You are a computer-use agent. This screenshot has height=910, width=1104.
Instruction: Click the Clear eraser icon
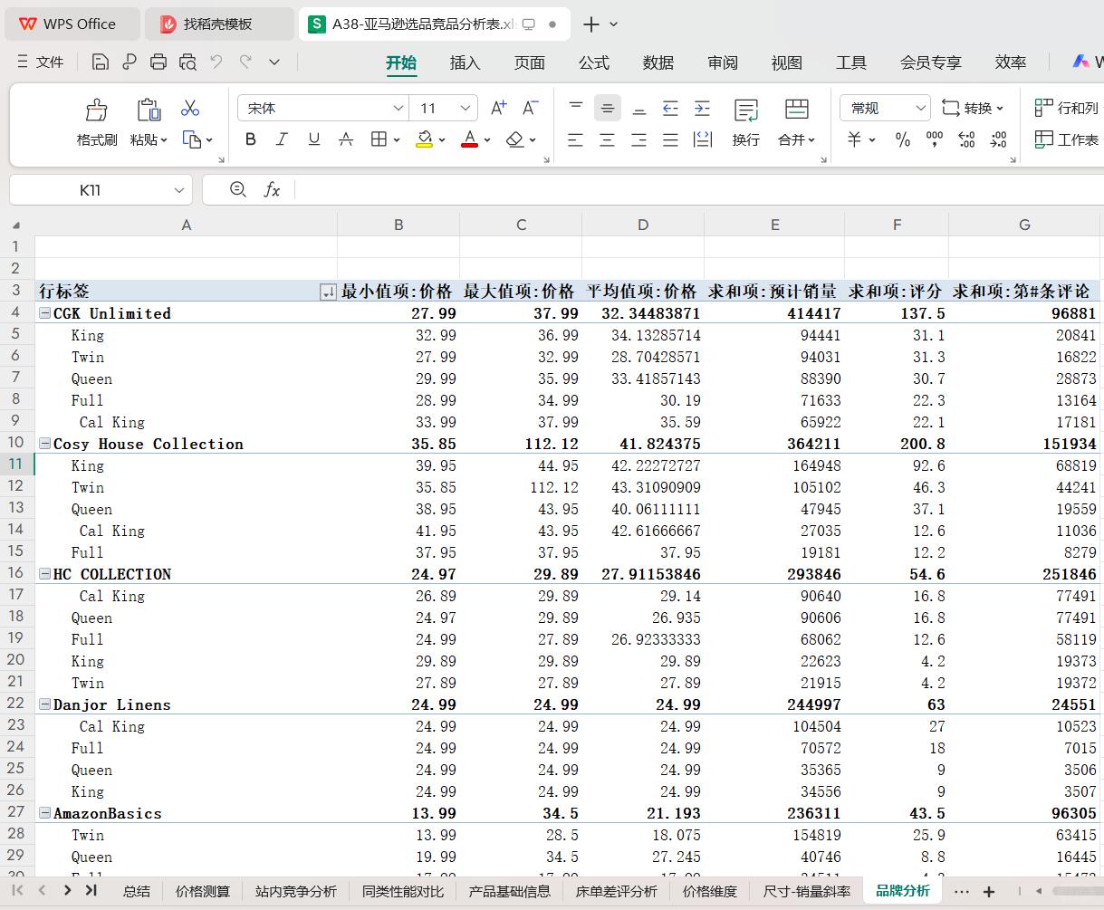(514, 139)
